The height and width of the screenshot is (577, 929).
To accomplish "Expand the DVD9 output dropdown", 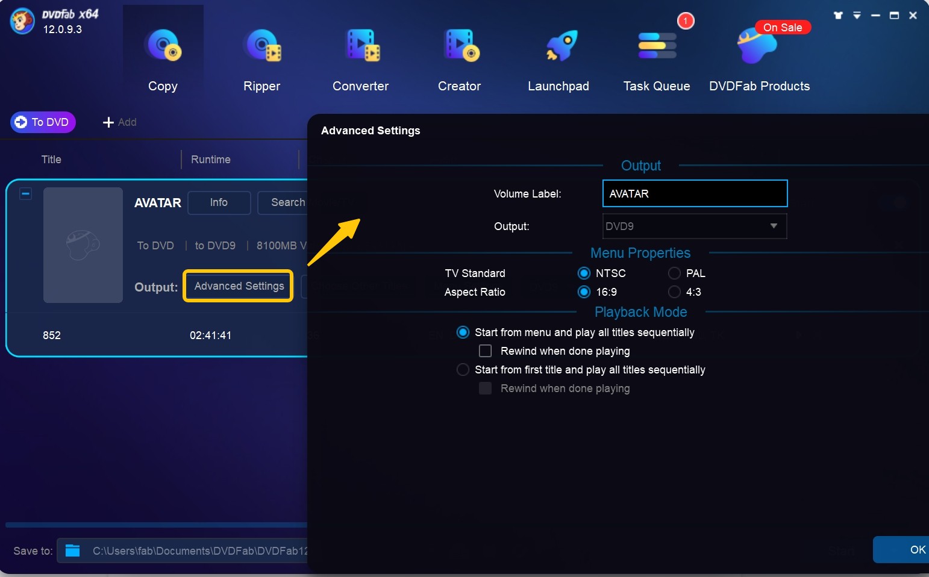I will point(773,226).
